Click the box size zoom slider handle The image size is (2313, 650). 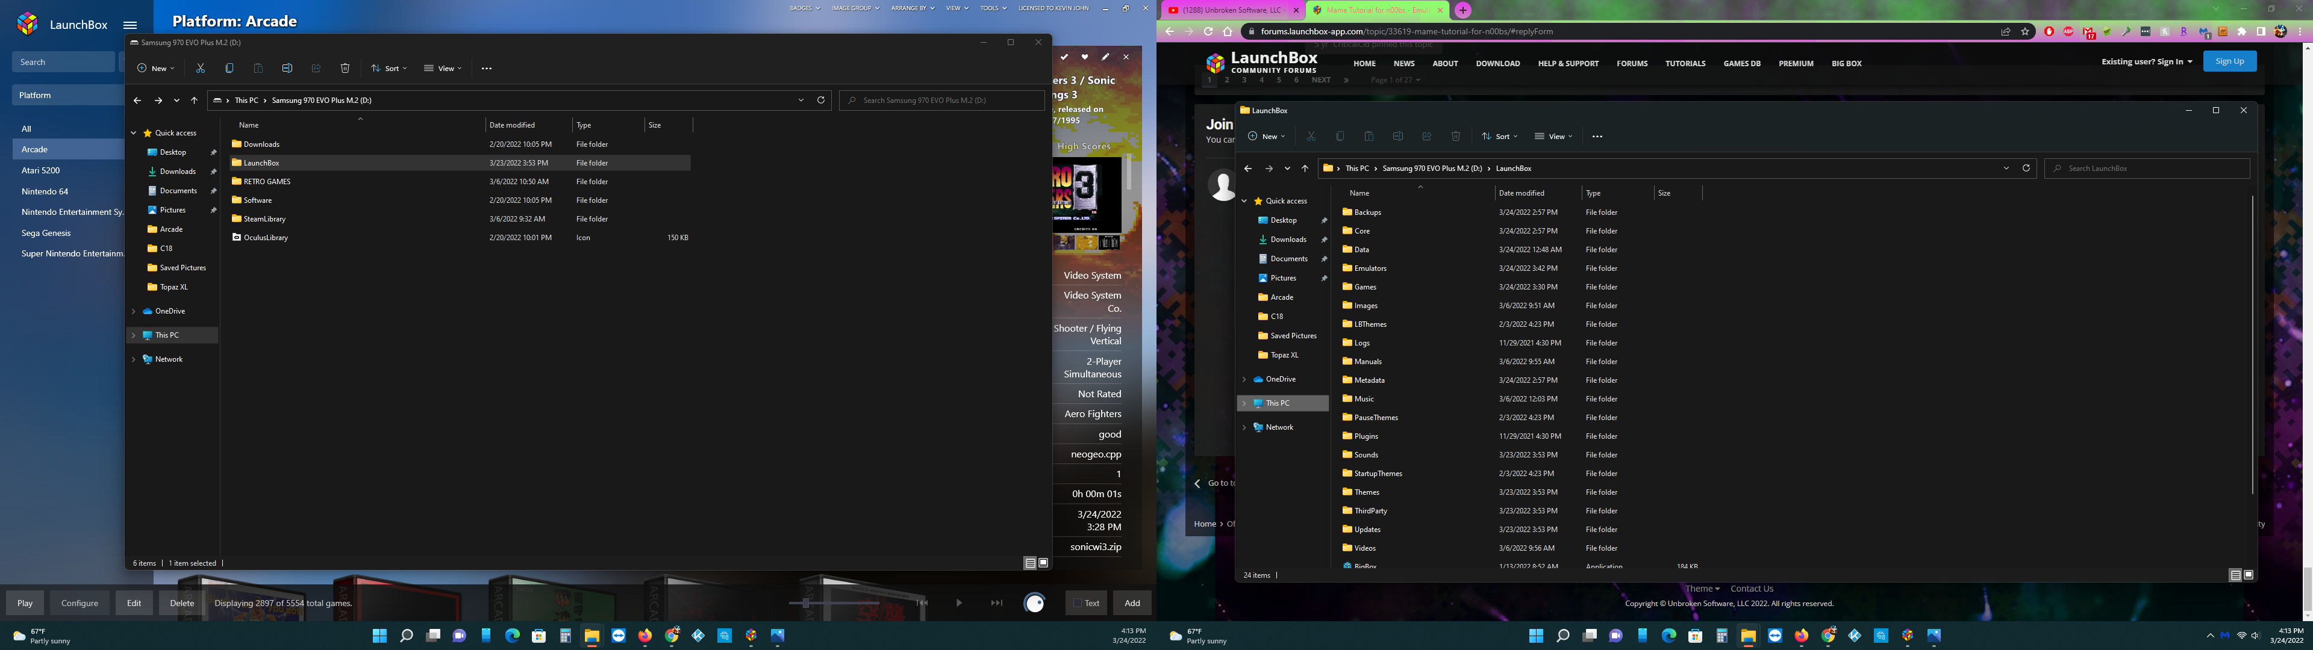(x=805, y=603)
